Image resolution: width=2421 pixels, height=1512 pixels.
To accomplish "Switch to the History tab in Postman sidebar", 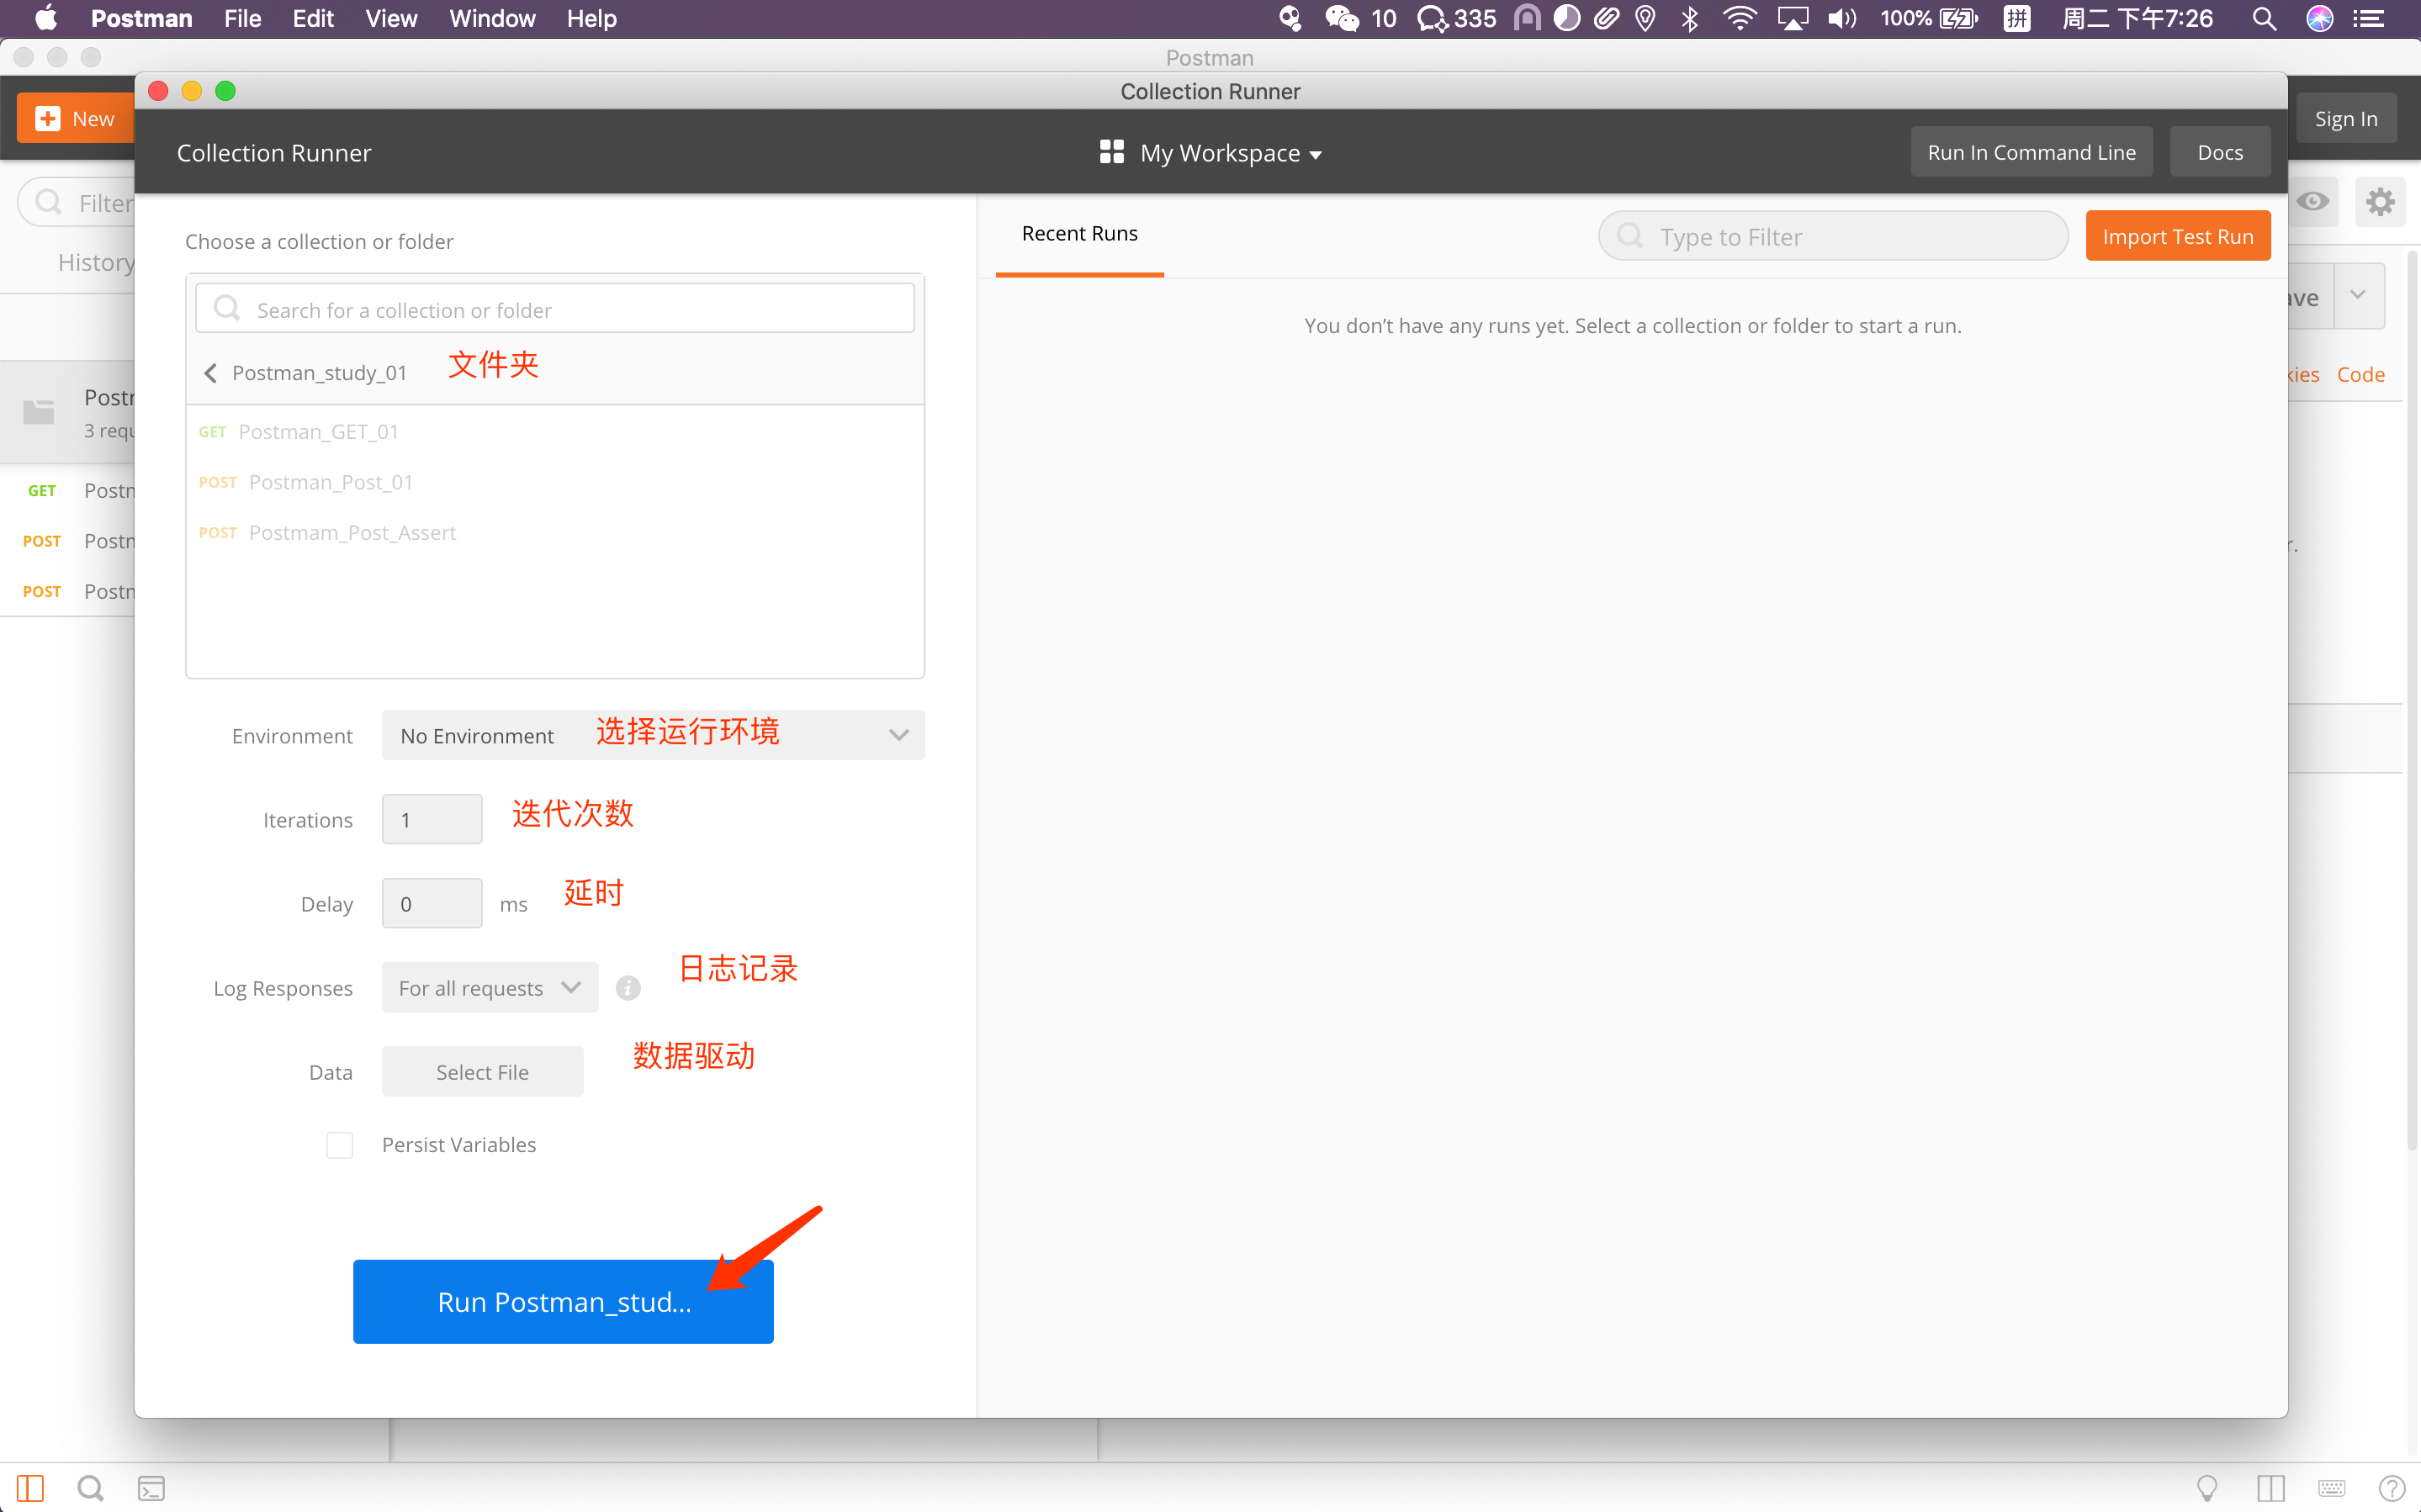I will pyautogui.click(x=95, y=262).
